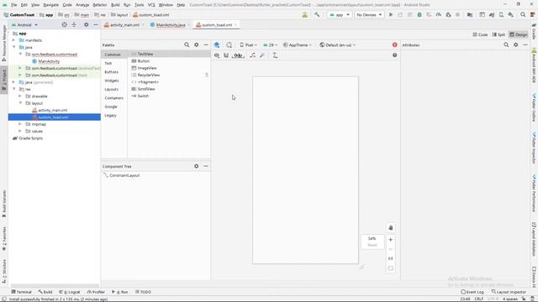Minimize the Palette panel
Screen dimensions: 538x302
(x=206, y=44)
